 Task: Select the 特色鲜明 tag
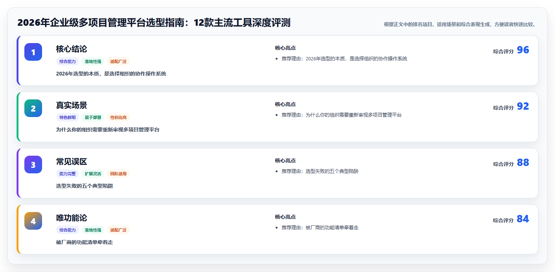(x=68, y=117)
